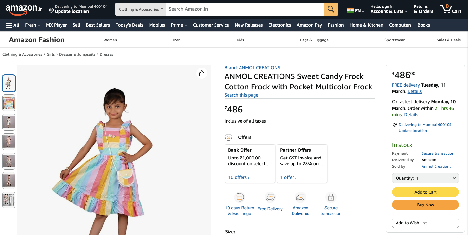Click the Secure transaction lock icon

pyautogui.click(x=331, y=197)
